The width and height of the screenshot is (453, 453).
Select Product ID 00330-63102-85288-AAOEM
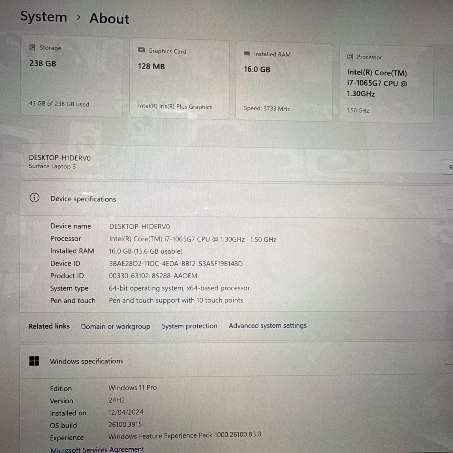(x=153, y=276)
